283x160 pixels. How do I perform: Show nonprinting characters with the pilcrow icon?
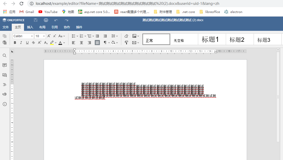105,43
